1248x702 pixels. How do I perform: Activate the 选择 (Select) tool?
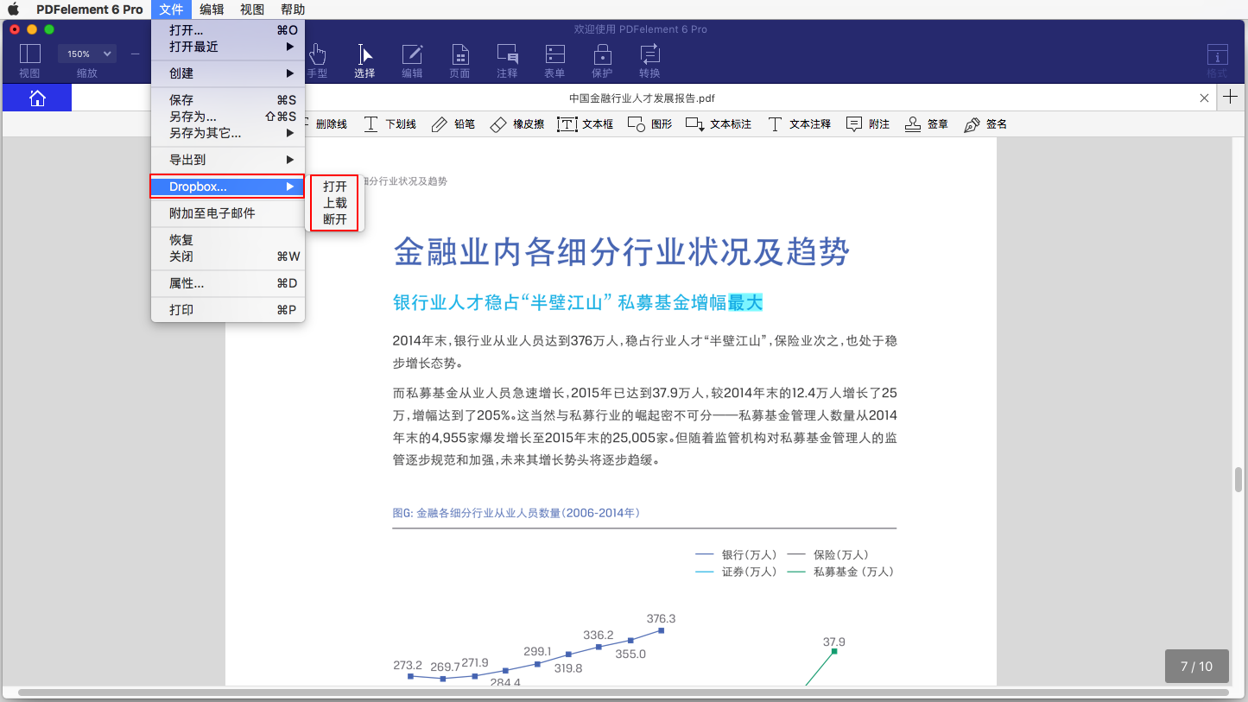tap(364, 60)
